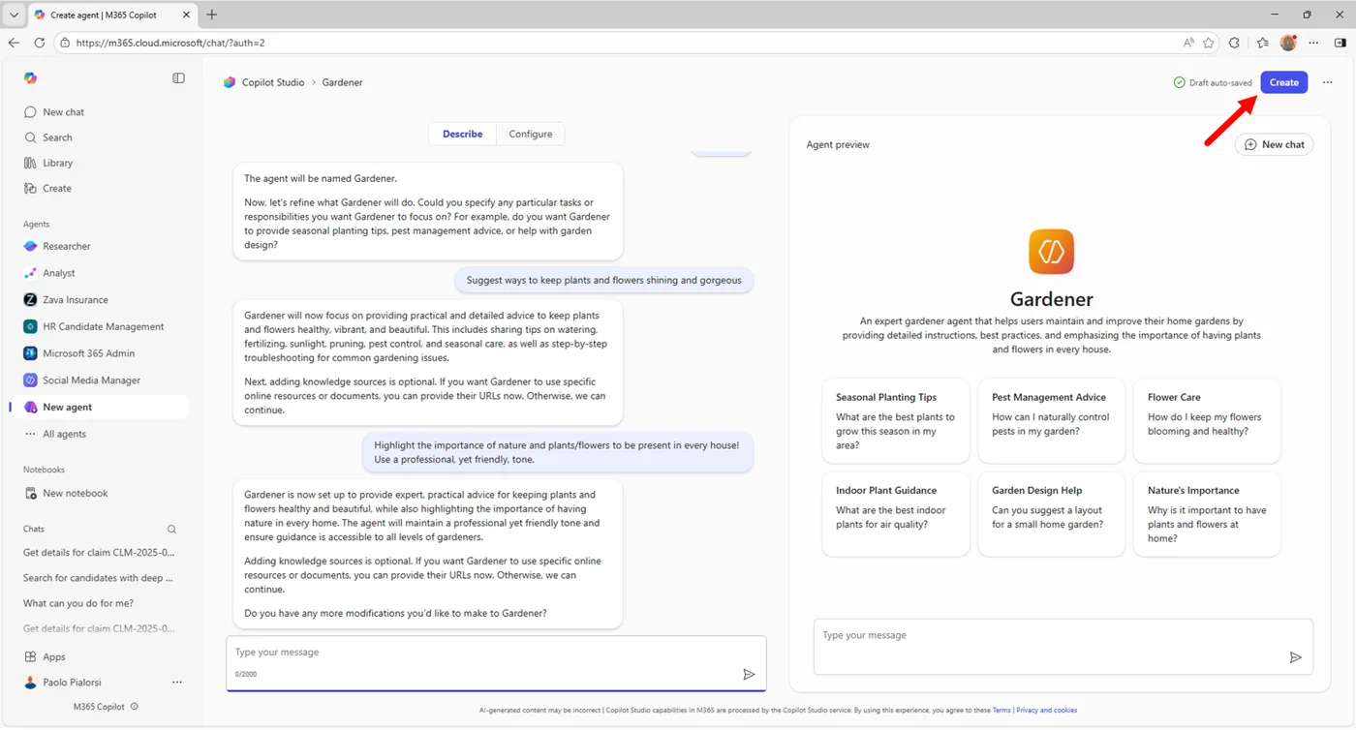Select the Describe tab
1356x730 pixels.
point(462,134)
